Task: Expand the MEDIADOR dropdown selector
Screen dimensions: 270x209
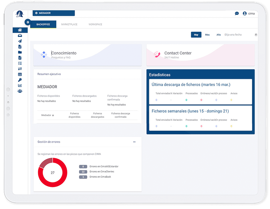Action: click(x=54, y=13)
